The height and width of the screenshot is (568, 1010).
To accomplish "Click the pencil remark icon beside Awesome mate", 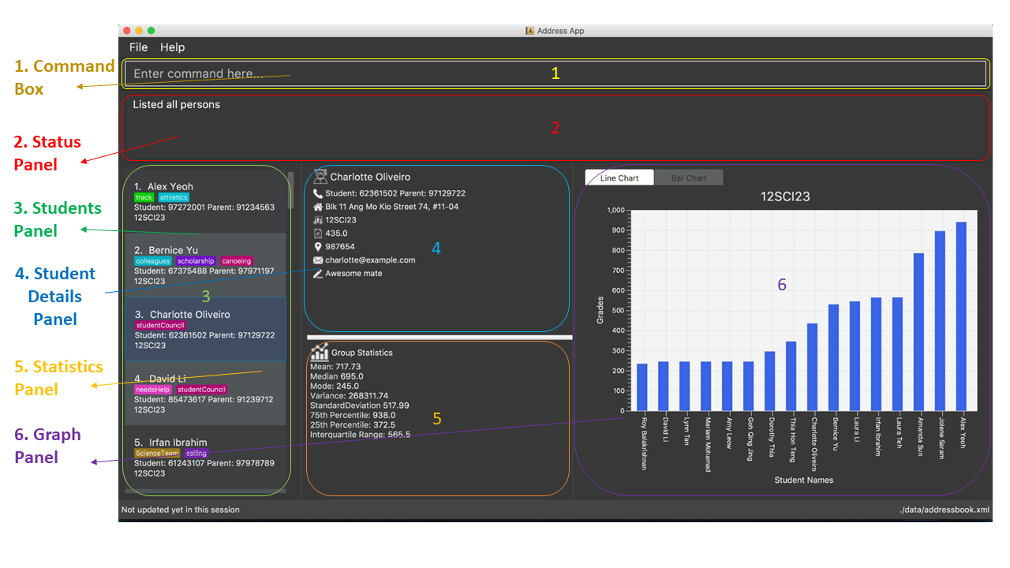I will click(x=318, y=274).
